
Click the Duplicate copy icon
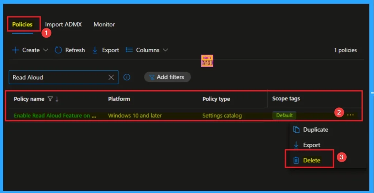tap(296, 130)
